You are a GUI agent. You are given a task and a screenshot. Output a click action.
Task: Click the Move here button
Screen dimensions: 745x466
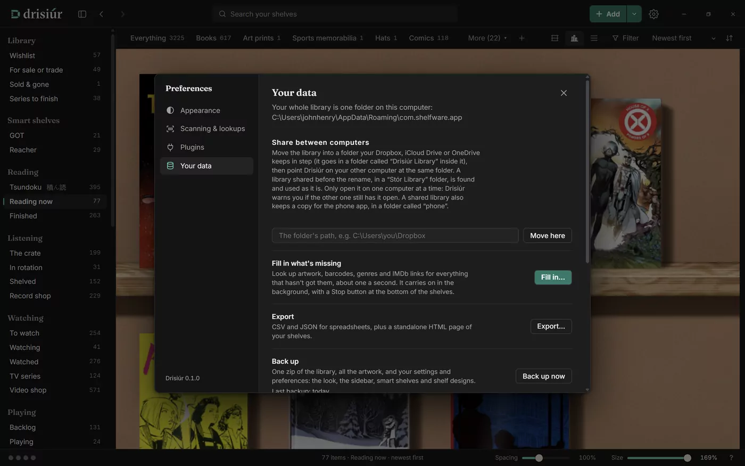click(x=547, y=235)
